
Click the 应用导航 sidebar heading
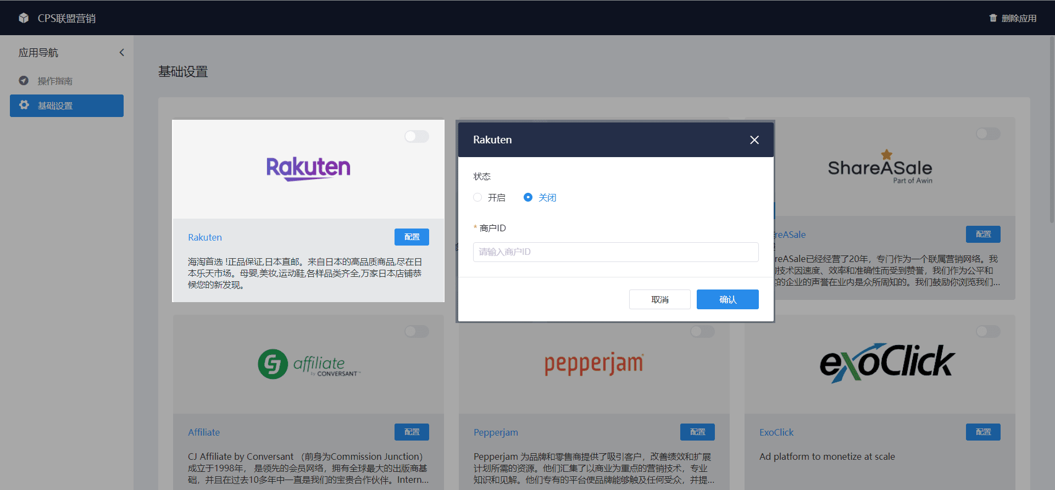point(38,53)
